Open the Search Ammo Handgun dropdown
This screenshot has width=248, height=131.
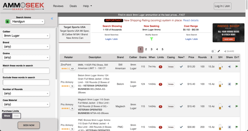[x=28, y=22]
